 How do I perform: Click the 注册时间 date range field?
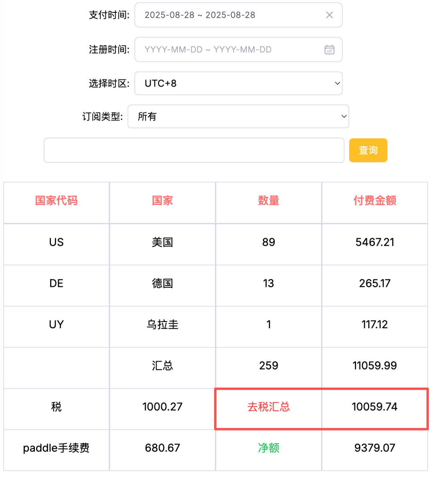click(x=239, y=49)
